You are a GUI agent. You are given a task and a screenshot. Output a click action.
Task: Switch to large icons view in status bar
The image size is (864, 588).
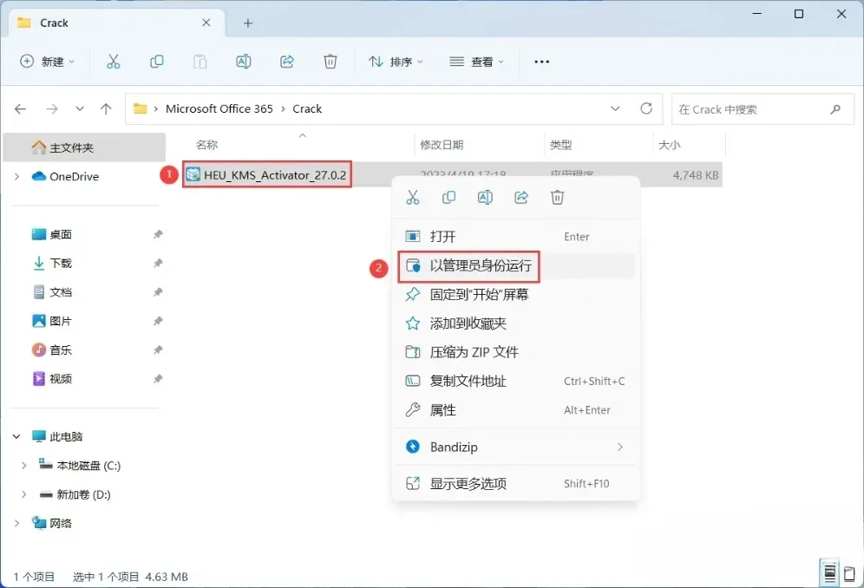849,573
